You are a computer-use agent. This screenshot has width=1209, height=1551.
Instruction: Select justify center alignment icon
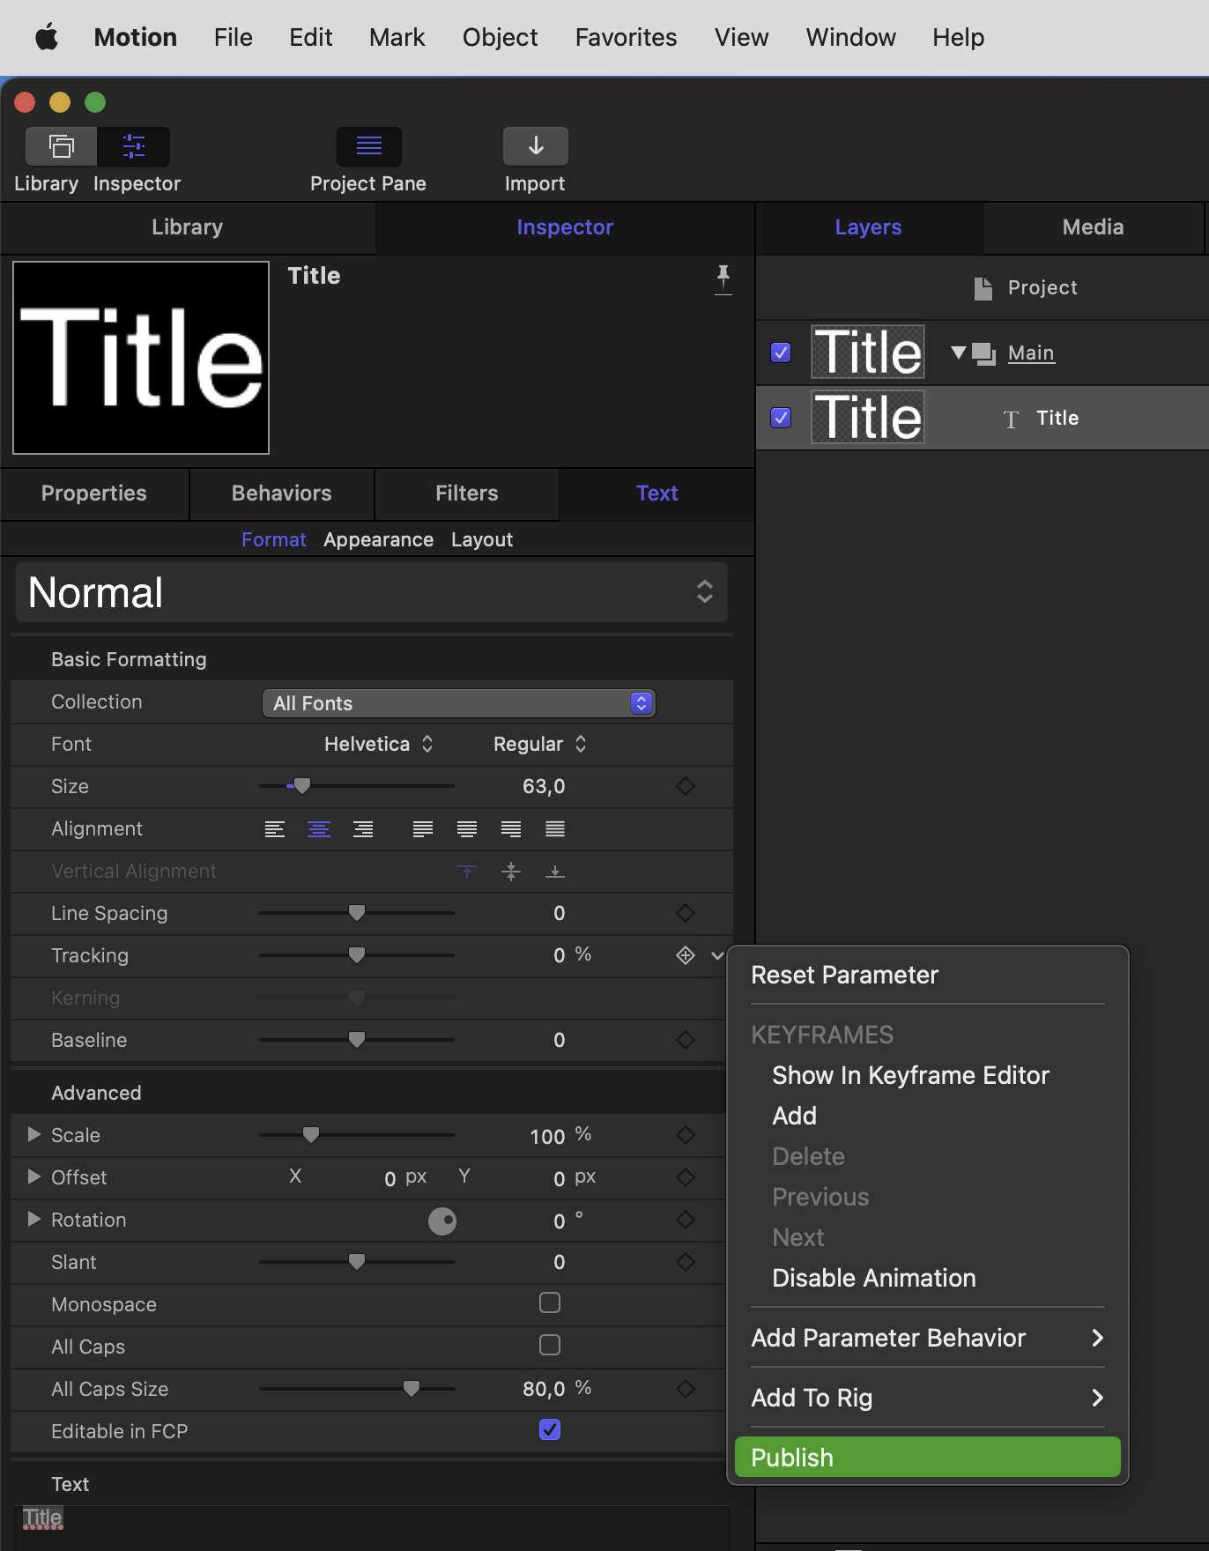pyautogui.click(x=467, y=829)
